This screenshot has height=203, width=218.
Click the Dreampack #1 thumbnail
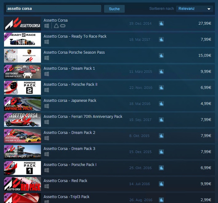pos(22,72)
